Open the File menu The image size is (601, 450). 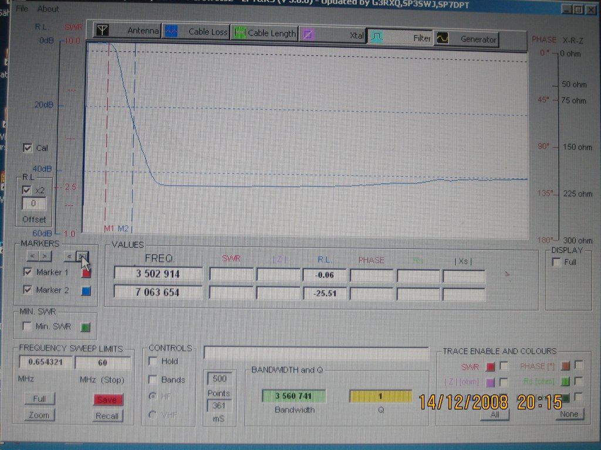click(22, 9)
